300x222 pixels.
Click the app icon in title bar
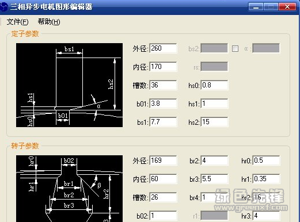point(3,7)
